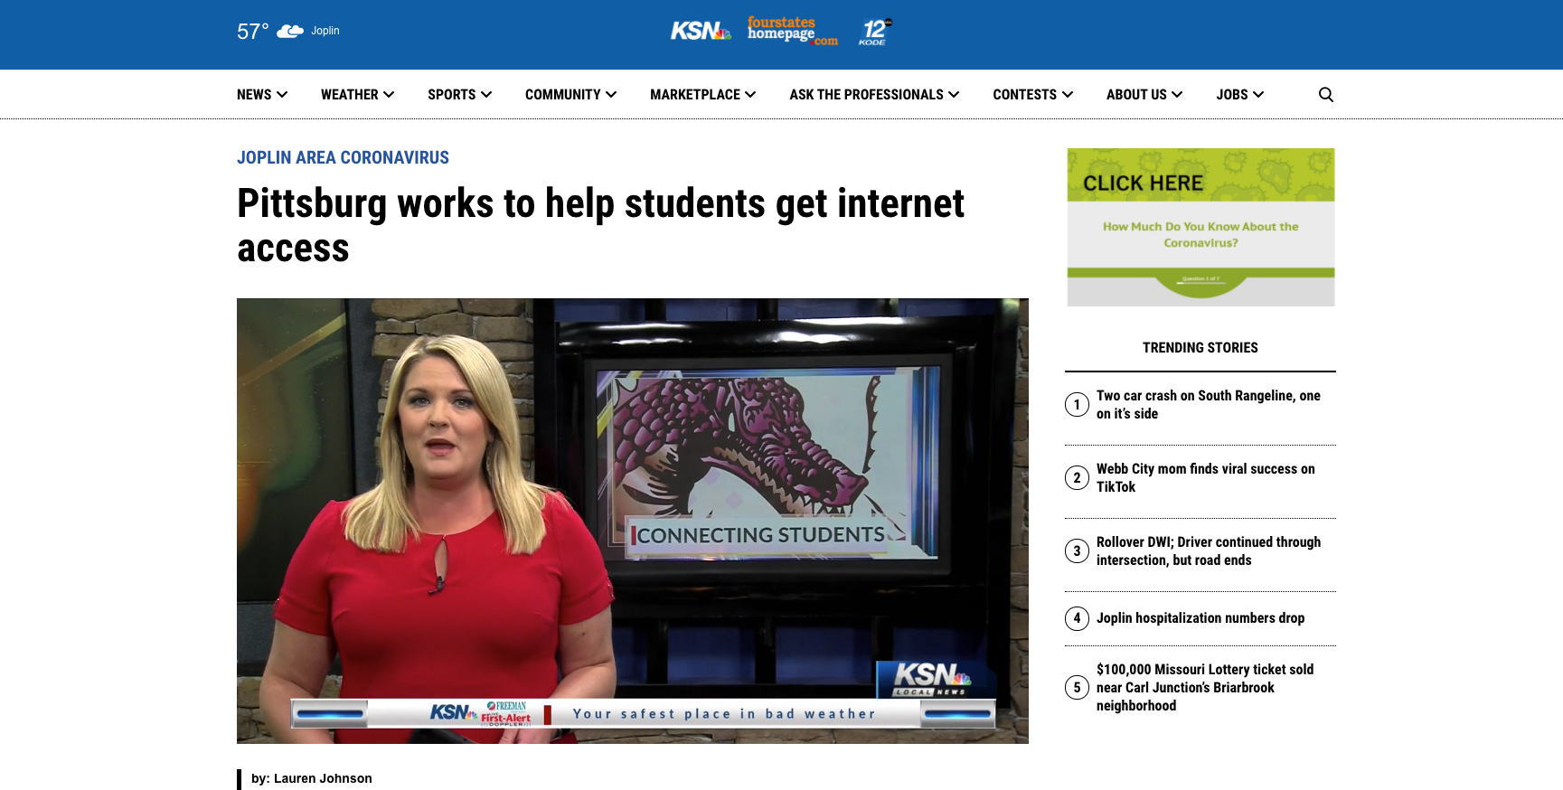This screenshot has width=1563, height=790.
Task: Click the number 4 trending circle
Action: 1077,618
